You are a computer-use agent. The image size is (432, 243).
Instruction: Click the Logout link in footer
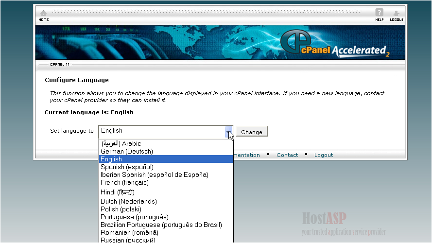(324, 155)
